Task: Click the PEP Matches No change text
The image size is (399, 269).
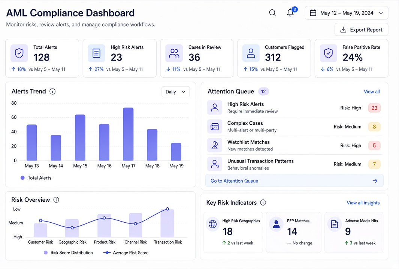Action: pos(300,243)
